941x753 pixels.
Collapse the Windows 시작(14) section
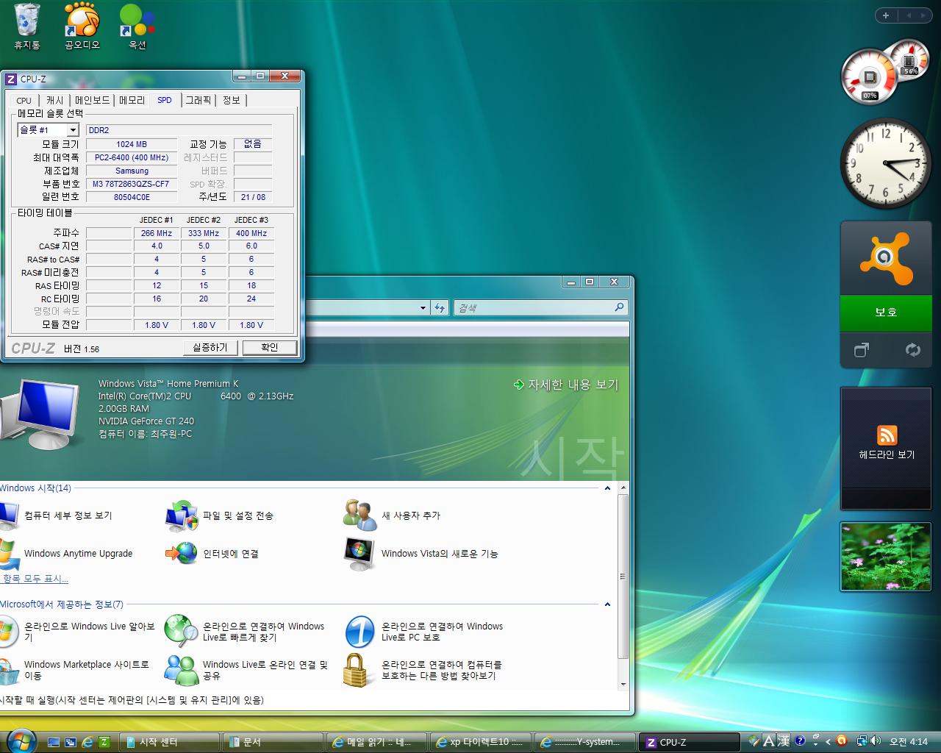click(x=607, y=488)
